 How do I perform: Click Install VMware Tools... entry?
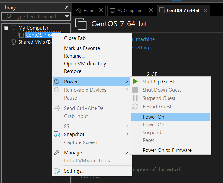click(x=92, y=161)
